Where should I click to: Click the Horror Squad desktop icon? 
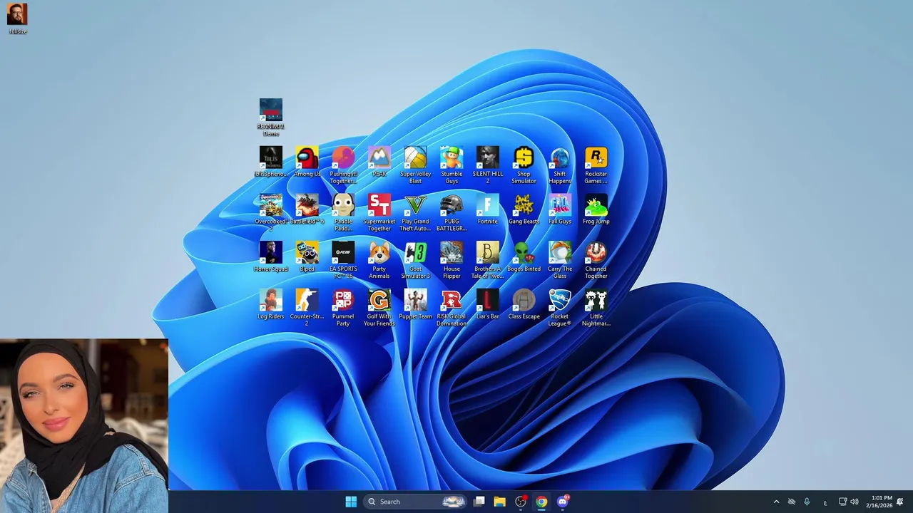[271, 257]
